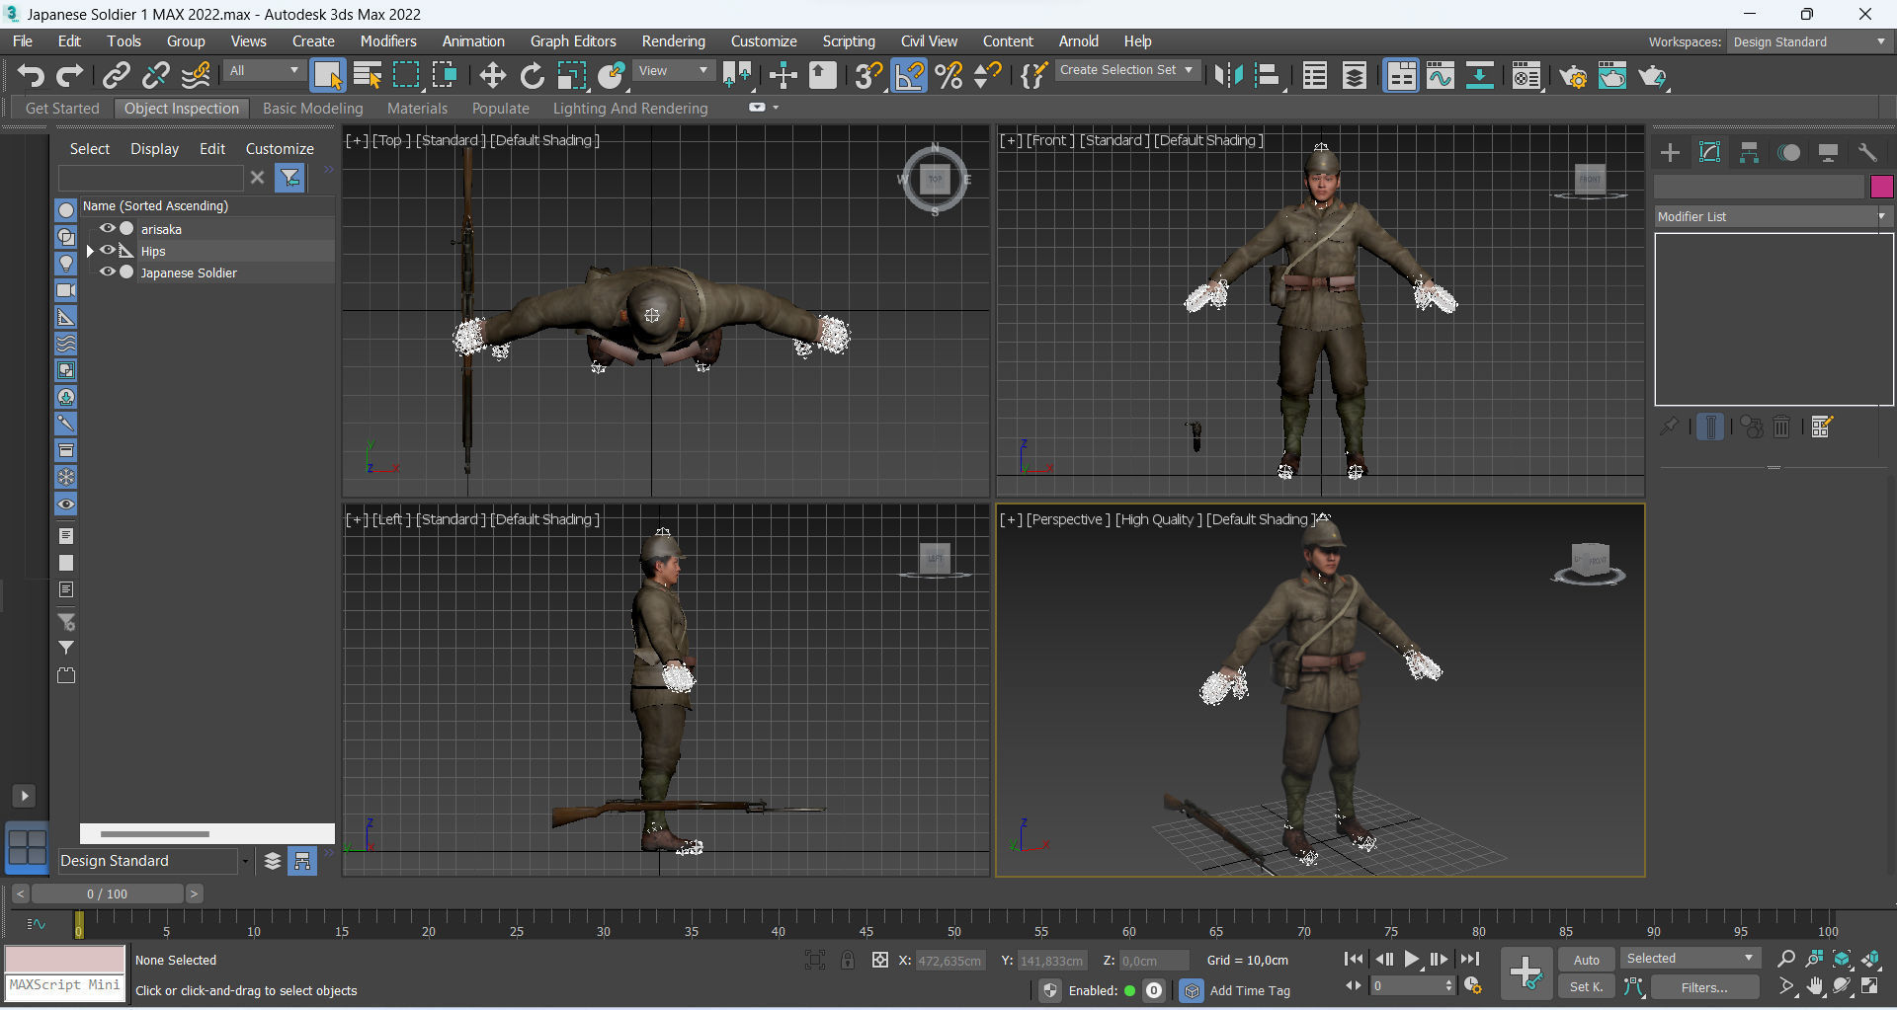Open Workspaces Design Standard dropdown

[x=1809, y=41]
